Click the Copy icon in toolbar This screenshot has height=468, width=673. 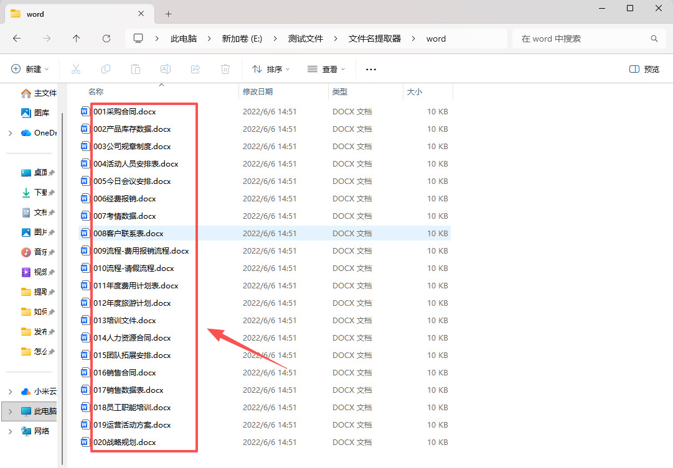click(x=106, y=69)
